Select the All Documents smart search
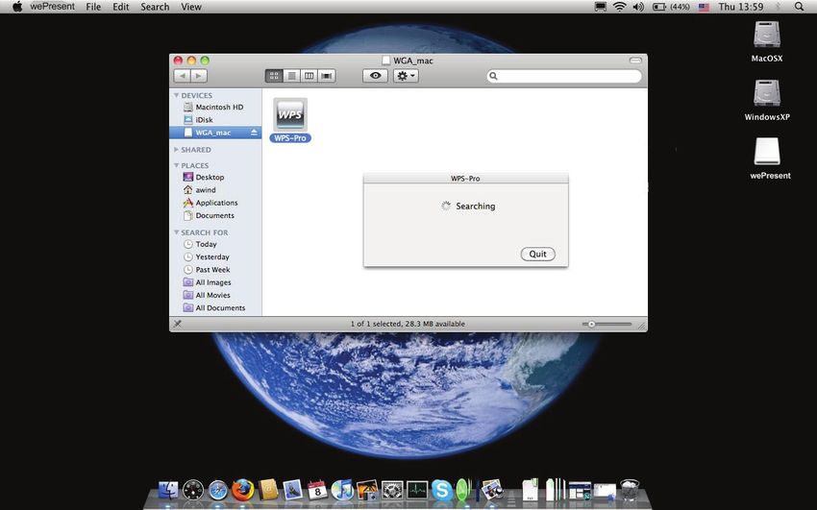 click(215, 308)
